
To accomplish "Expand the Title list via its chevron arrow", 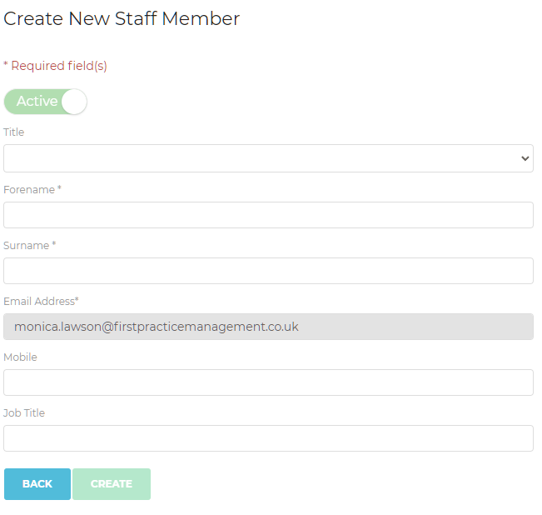I will [525, 158].
